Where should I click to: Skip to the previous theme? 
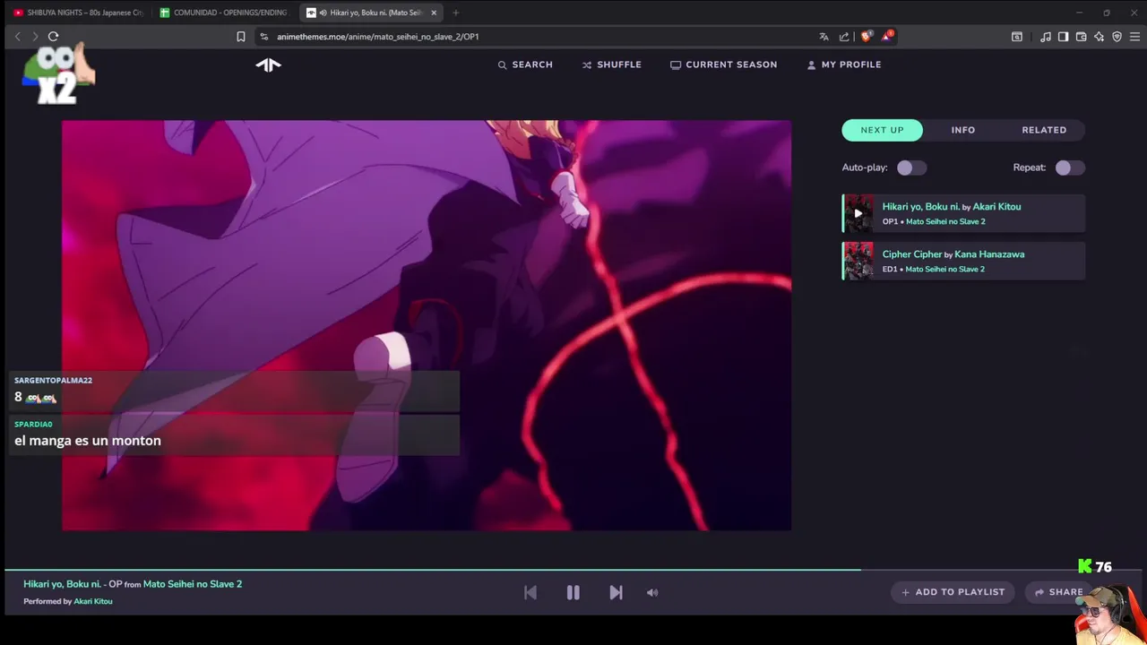530,592
